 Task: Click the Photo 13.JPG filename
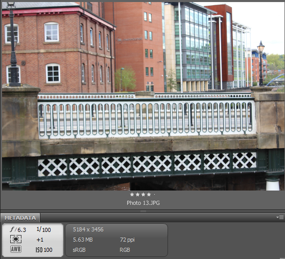pos(143,203)
